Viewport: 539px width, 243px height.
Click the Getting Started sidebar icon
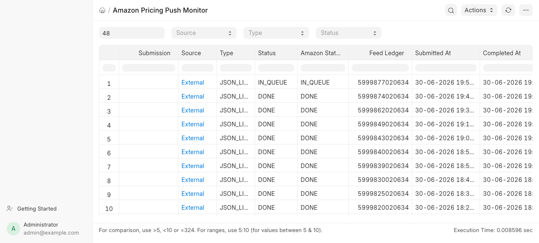(x=10, y=208)
